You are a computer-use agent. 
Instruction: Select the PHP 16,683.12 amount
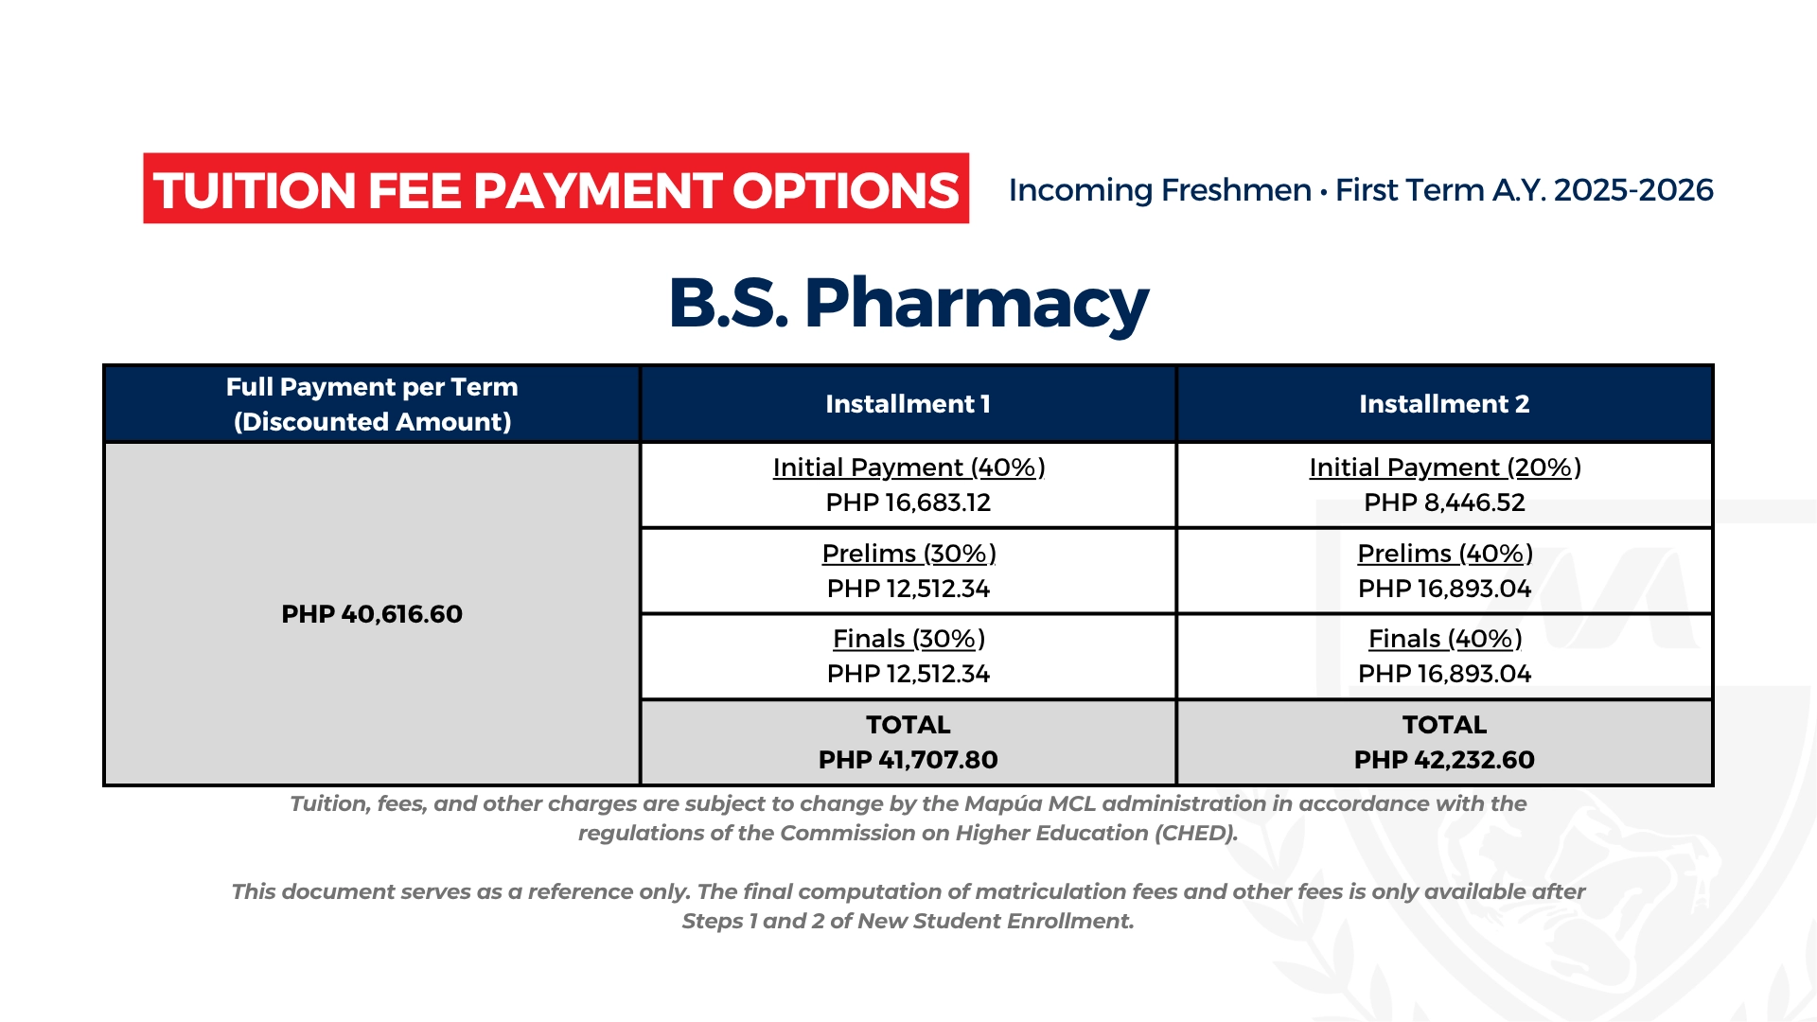[908, 502]
